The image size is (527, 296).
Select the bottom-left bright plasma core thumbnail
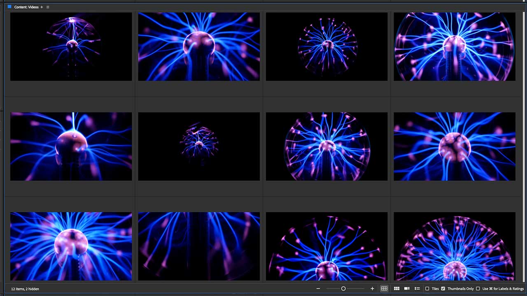click(71, 246)
